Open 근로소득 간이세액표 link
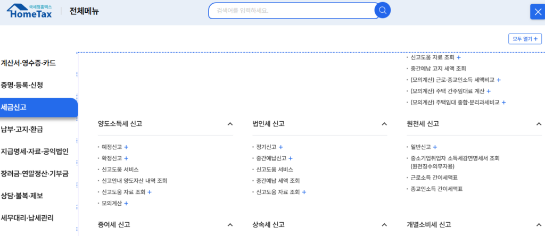The height and width of the screenshot is (236, 545). click(x=434, y=178)
